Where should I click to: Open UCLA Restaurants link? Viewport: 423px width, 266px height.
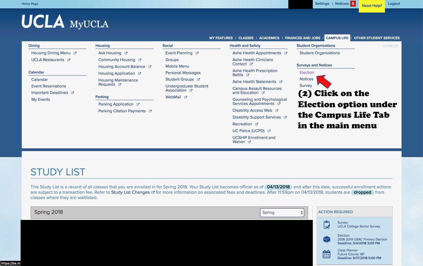(48, 60)
